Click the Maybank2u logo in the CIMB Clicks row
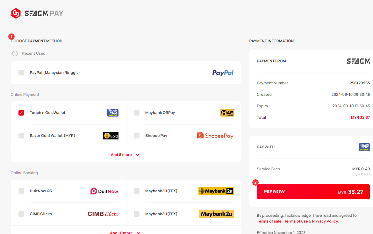373x234 pixels. tap(217, 214)
